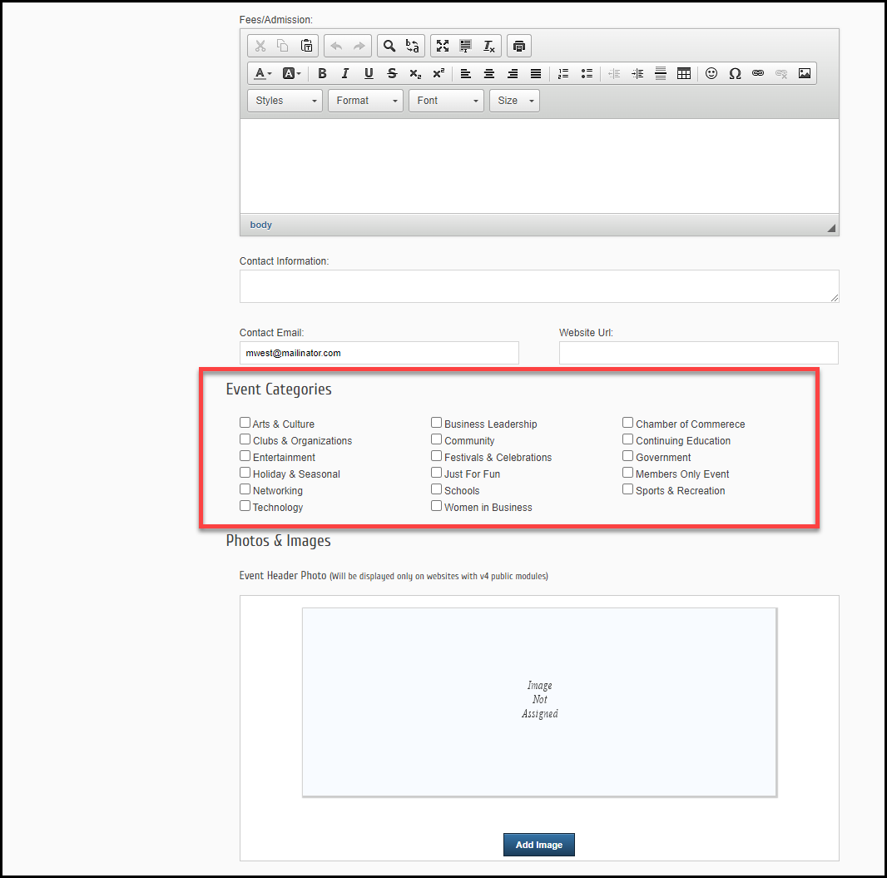
Task: Justify the text
Action: point(536,73)
